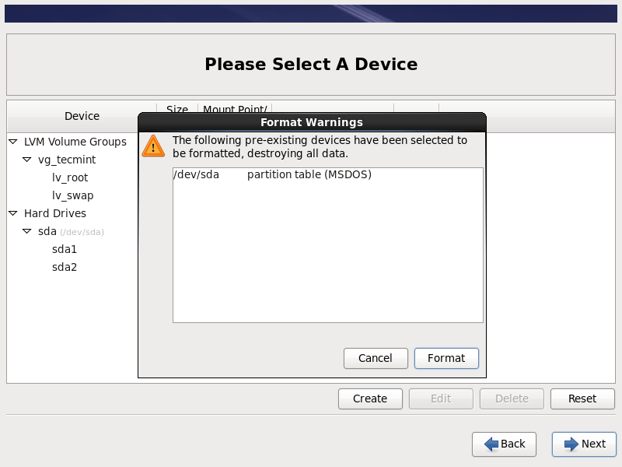Click the blue Back arrow icon
Screen dimensions: 622x467
click(491, 444)
